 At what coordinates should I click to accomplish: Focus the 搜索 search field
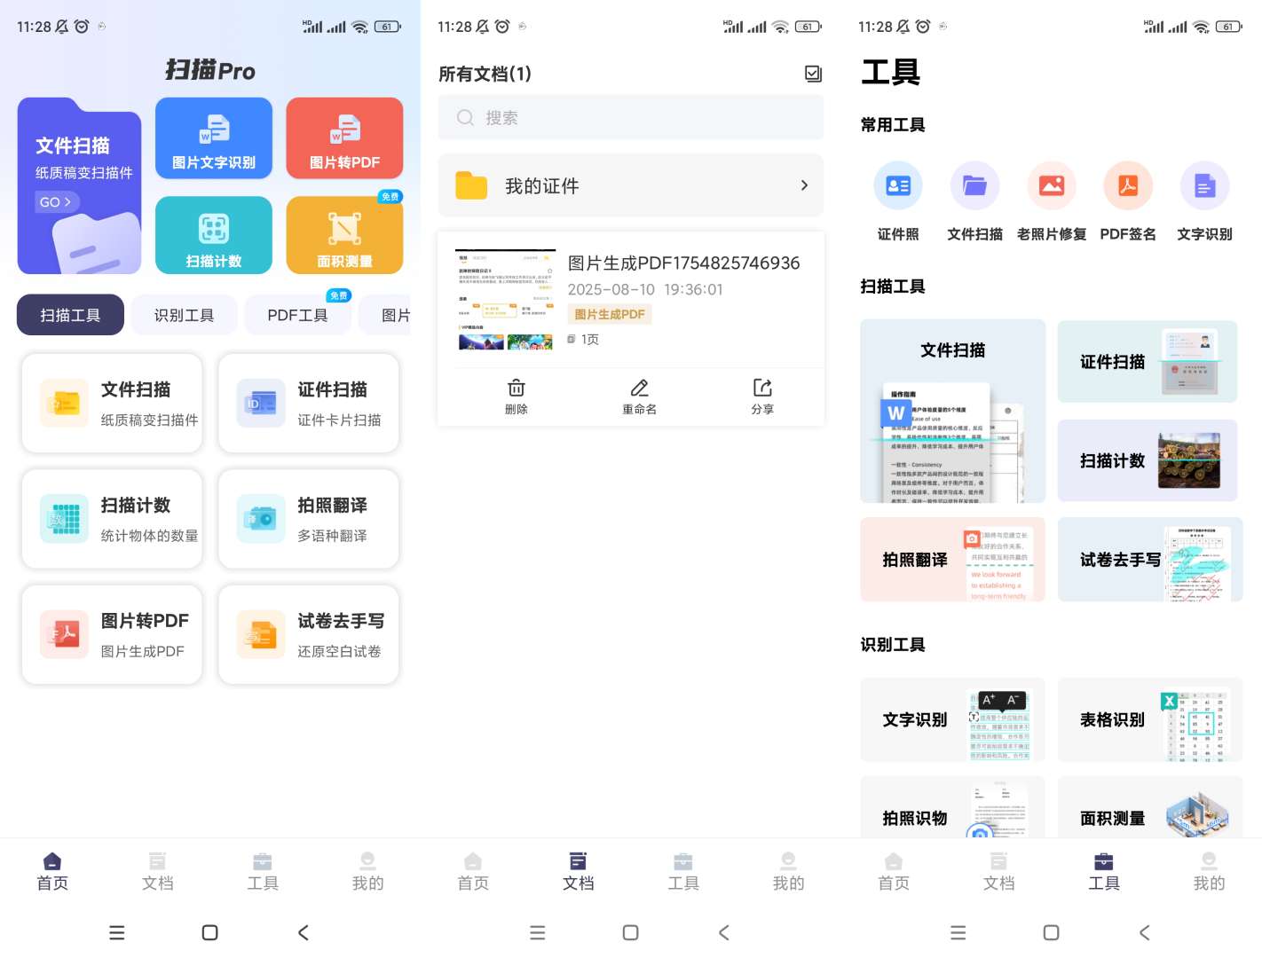[631, 118]
